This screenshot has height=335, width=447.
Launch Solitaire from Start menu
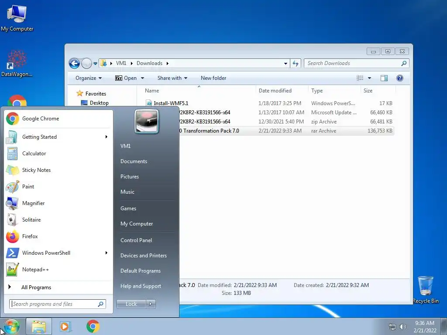[x=59, y=220]
